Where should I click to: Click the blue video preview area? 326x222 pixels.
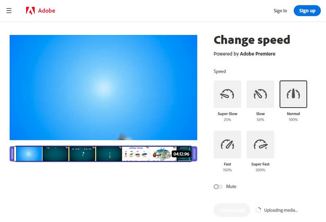pos(103,87)
